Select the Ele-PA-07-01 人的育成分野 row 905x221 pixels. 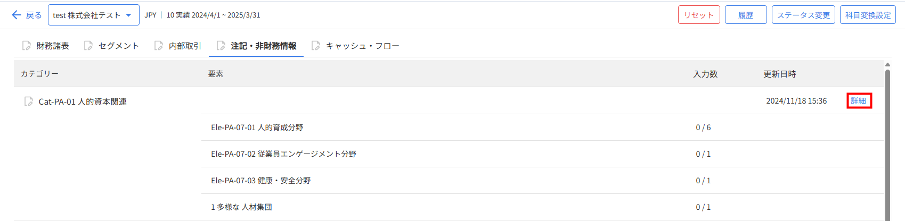pyautogui.click(x=257, y=127)
